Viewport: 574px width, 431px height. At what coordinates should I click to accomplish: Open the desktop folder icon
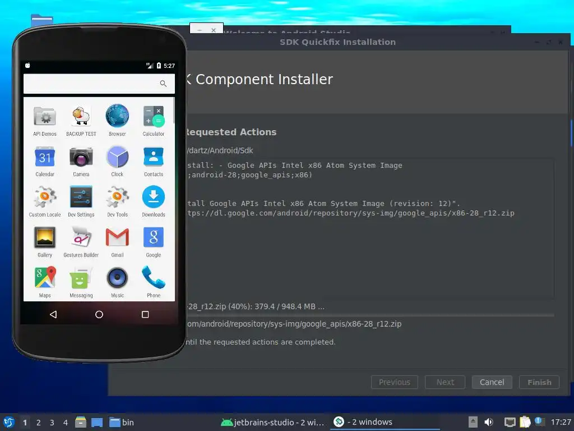click(41, 20)
